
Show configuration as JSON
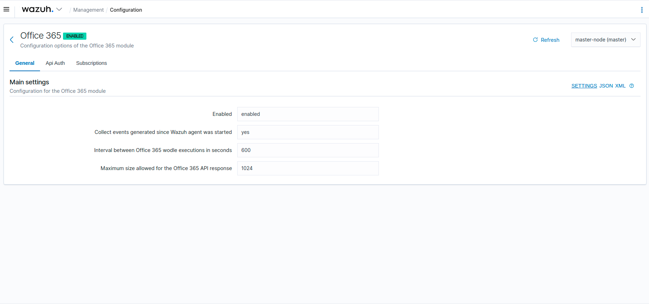[606, 86]
